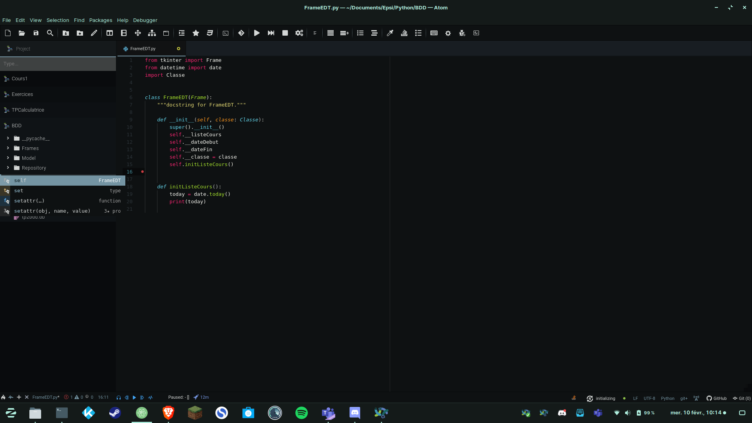Run the script with the play toolbar icon
The height and width of the screenshot is (423, 752).
click(257, 33)
